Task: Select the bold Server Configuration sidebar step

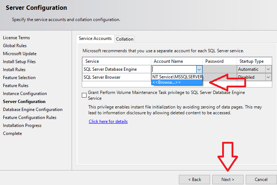Action: (x=24, y=102)
